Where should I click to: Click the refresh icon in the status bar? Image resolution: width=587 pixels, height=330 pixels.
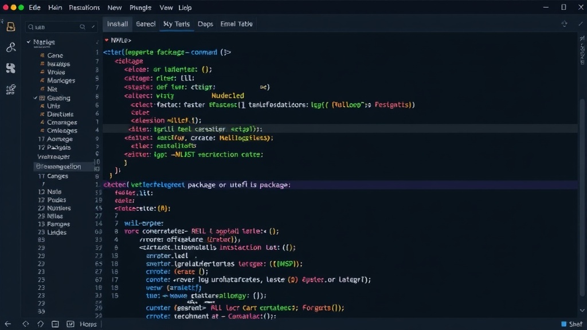[41, 324]
